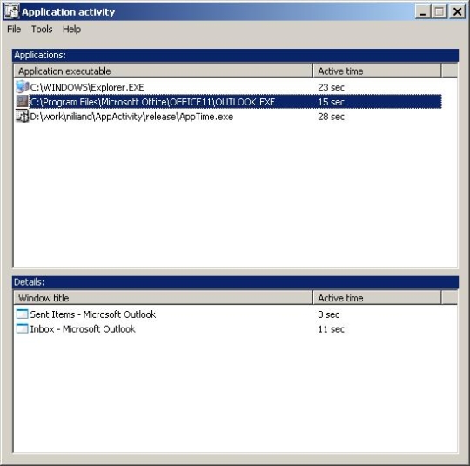The width and height of the screenshot is (470, 466).
Task: Click the AppTime.exe application icon
Action: [22, 117]
